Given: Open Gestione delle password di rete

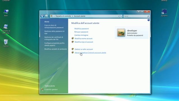Looking at the screenshot, I should point(54,33).
